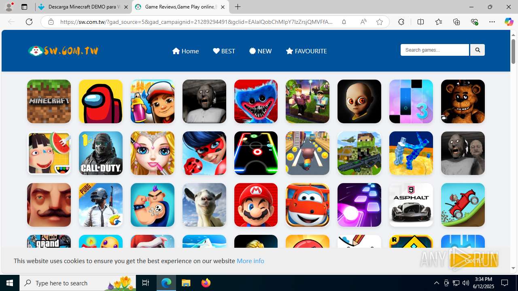
Task: Open the tattoo muscle man game icon
Action: pos(153,205)
